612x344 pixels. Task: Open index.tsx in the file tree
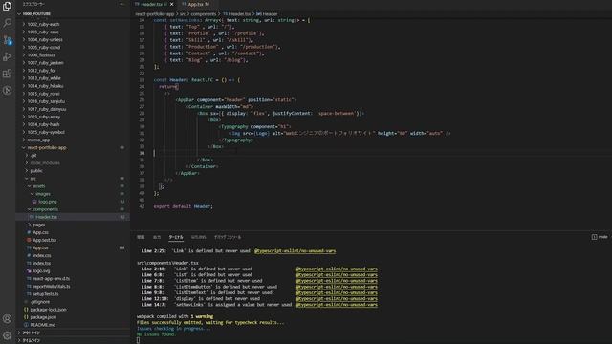[42, 264]
